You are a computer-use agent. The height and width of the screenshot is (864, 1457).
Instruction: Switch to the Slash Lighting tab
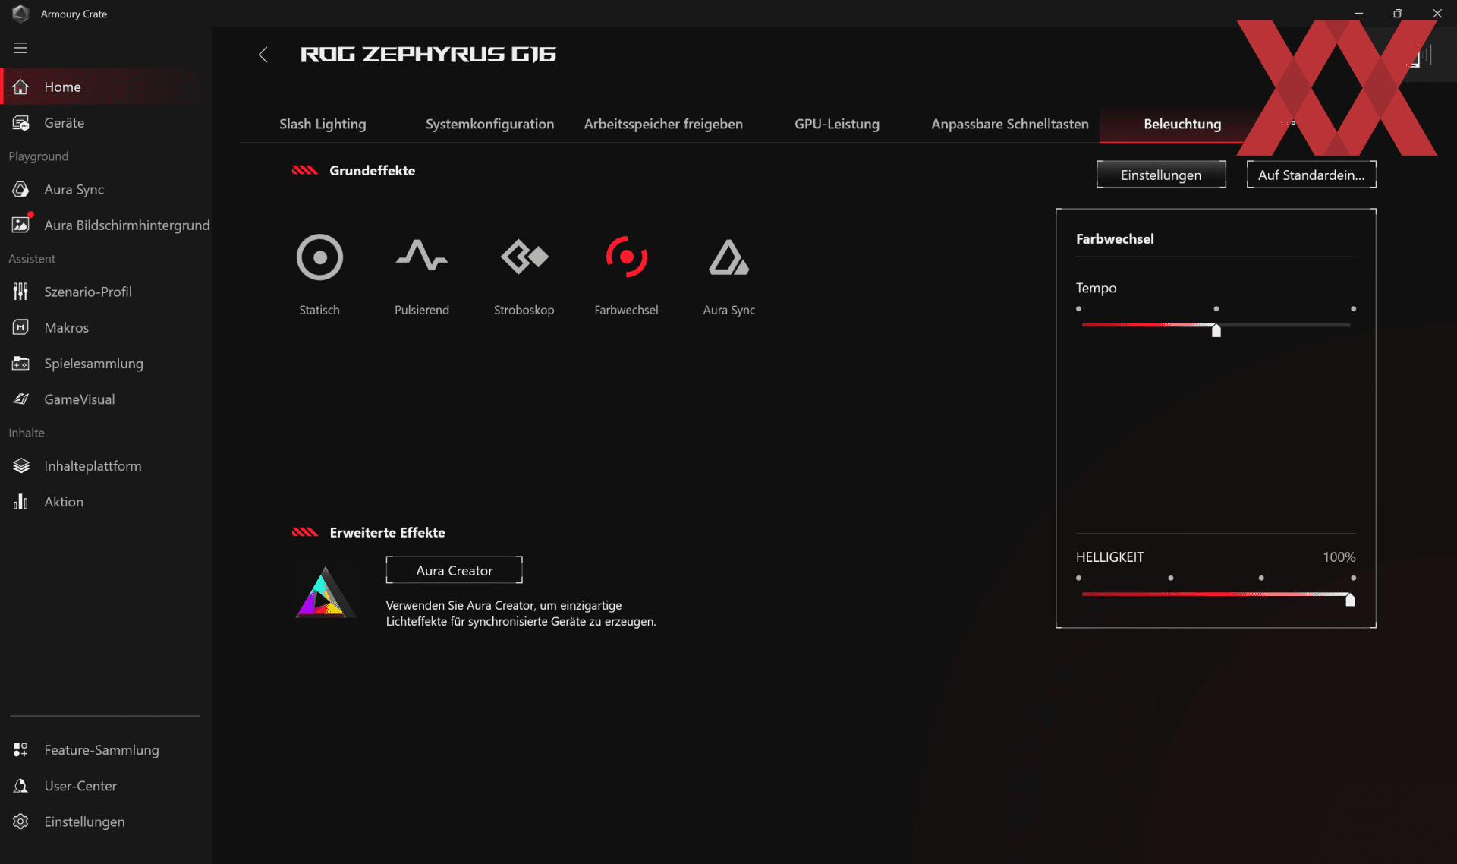pyautogui.click(x=323, y=124)
